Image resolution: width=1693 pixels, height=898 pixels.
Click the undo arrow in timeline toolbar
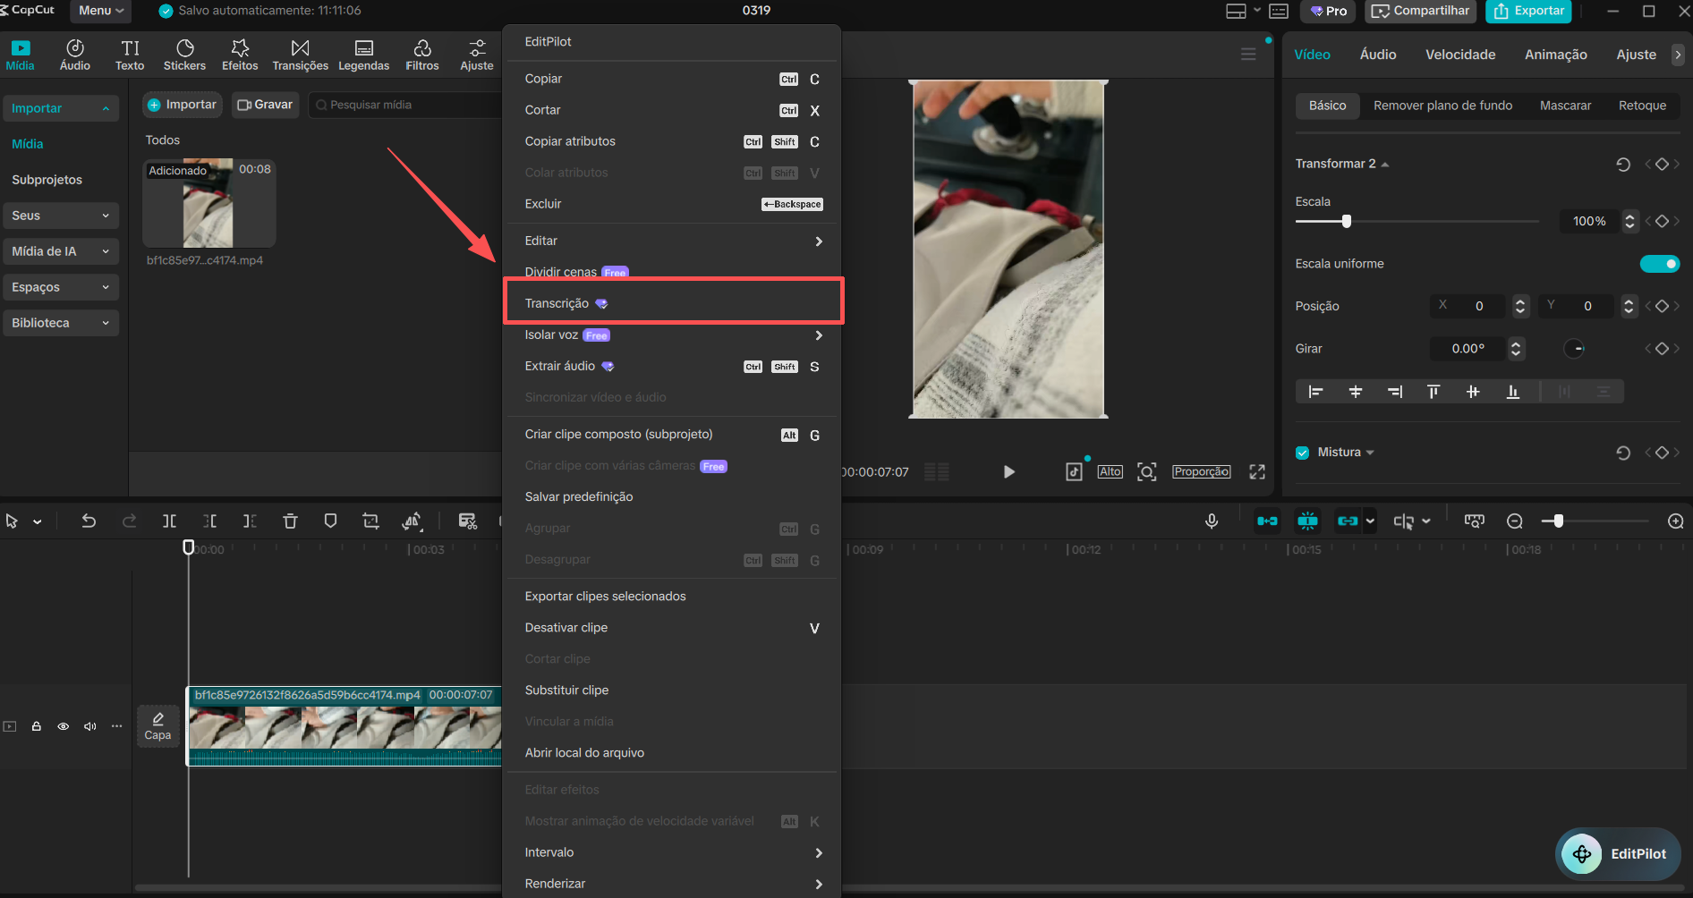coord(89,521)
